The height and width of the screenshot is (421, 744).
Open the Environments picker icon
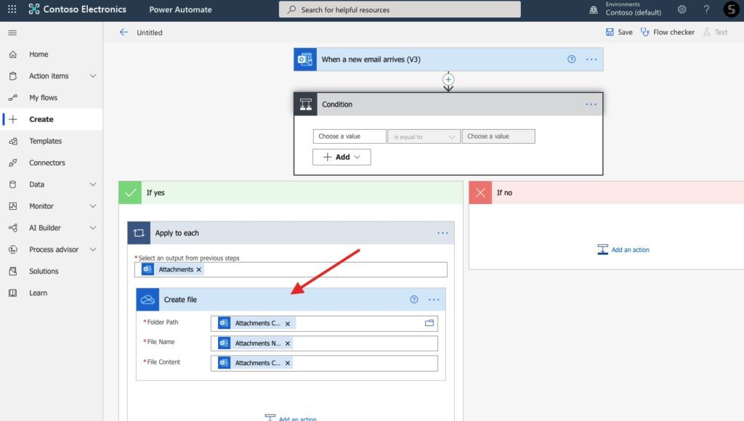(x=594, y=9)
